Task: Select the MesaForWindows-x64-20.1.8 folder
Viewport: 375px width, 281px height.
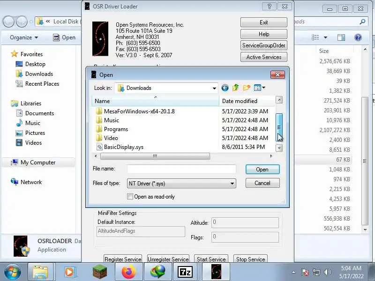Action: [x=139, y=111]
